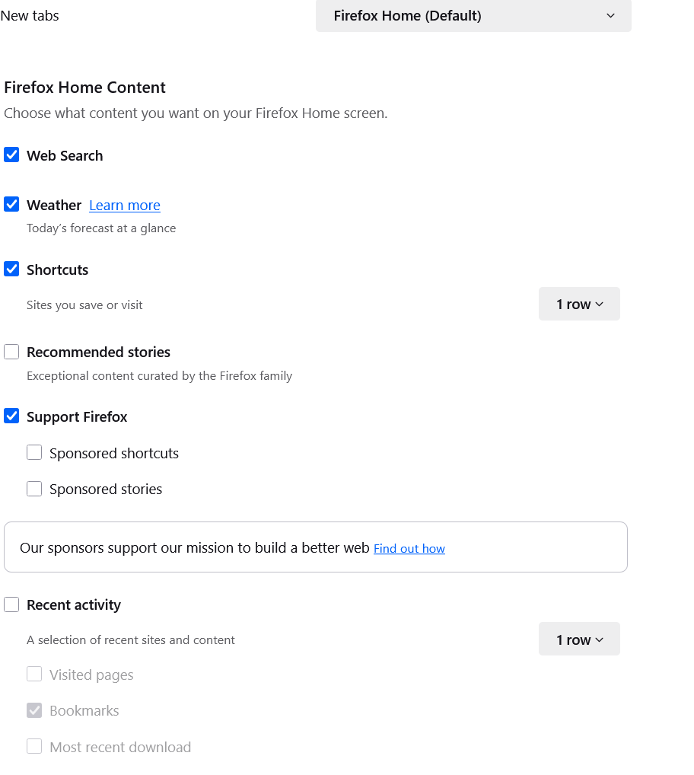Click the Sites you save or visit description
Viewport: 694px width, 775px height.
coord(84,305)
